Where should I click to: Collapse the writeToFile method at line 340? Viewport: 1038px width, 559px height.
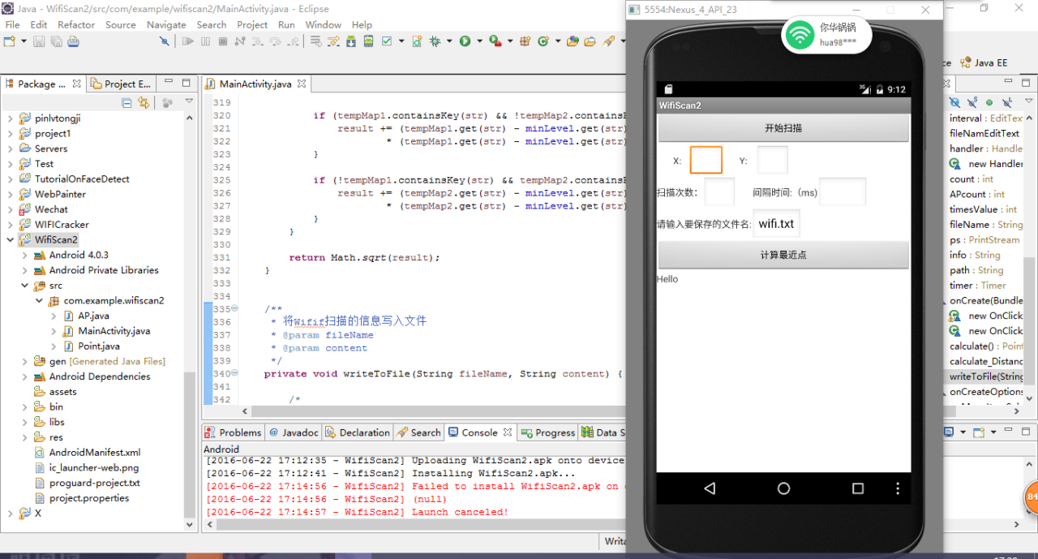click(235, 373)
